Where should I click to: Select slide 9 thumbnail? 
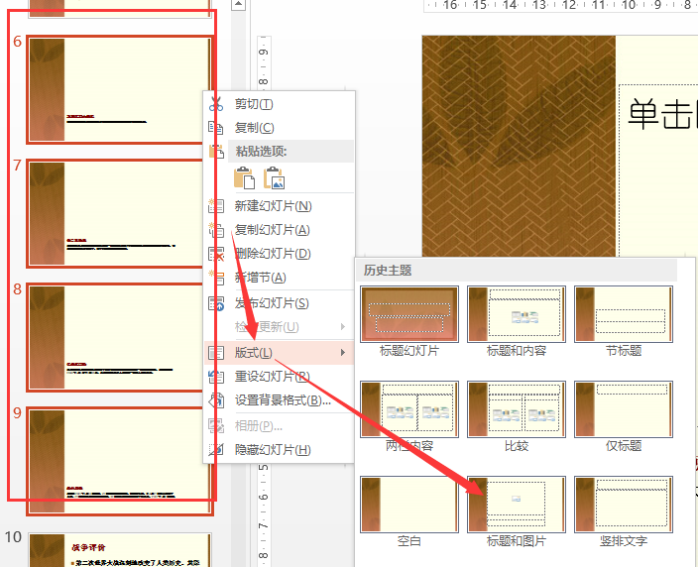120,461
